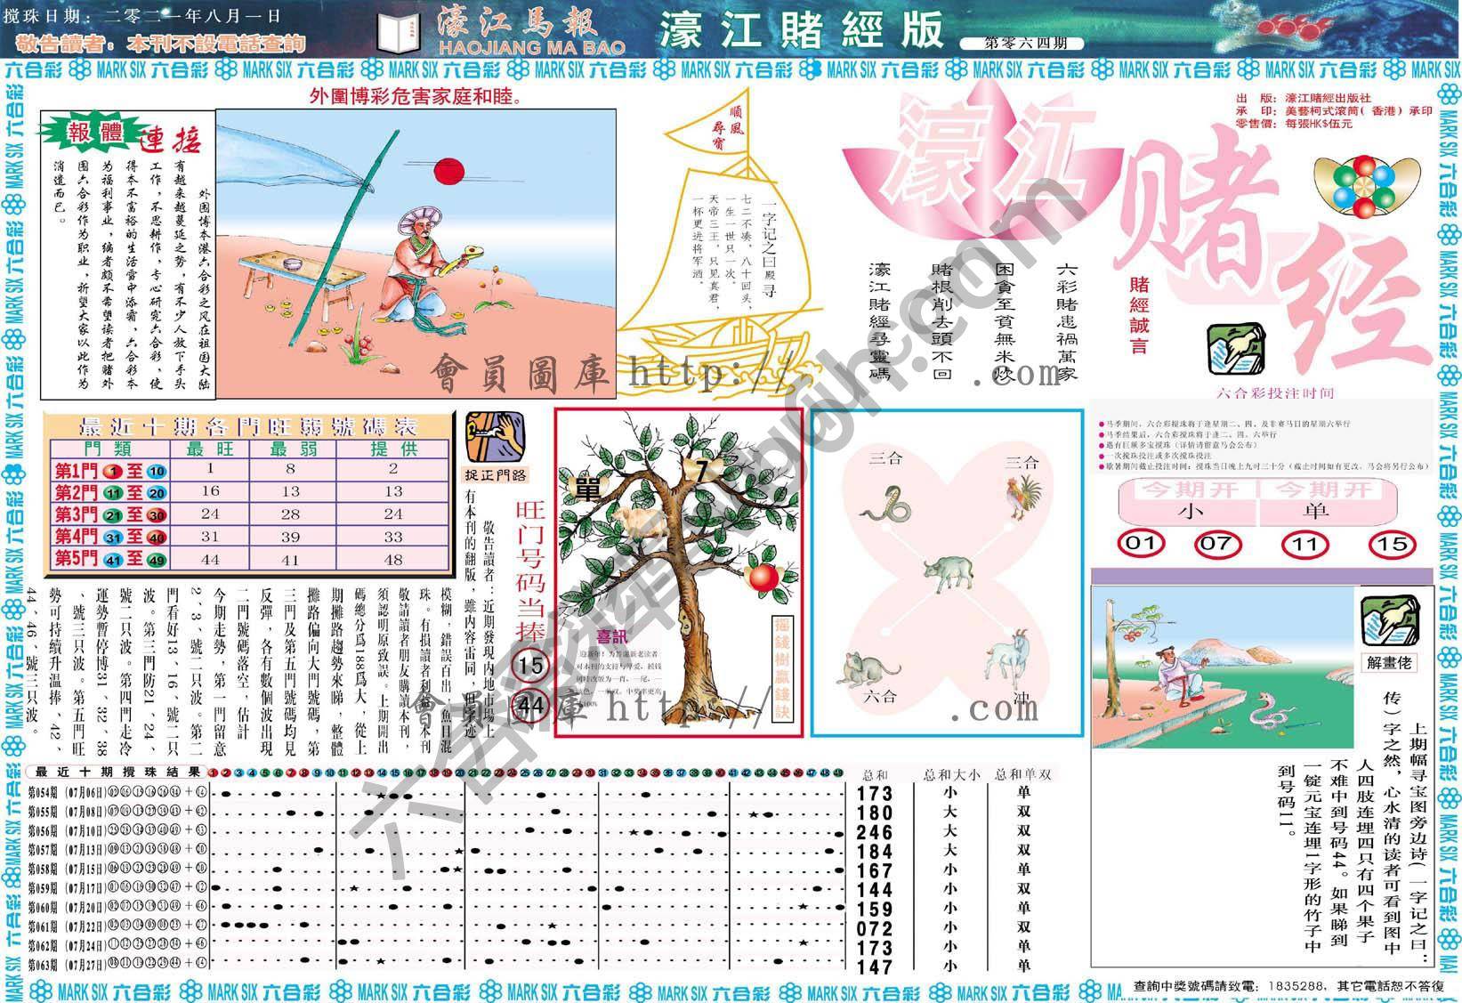Click the green hand icon above 解畫佬

(1390, 619)
